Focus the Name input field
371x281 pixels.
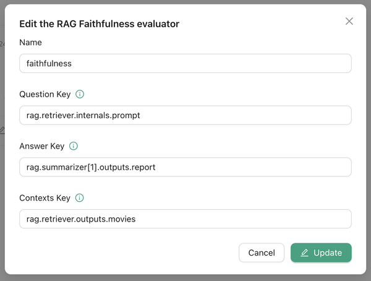click(185, 63)
